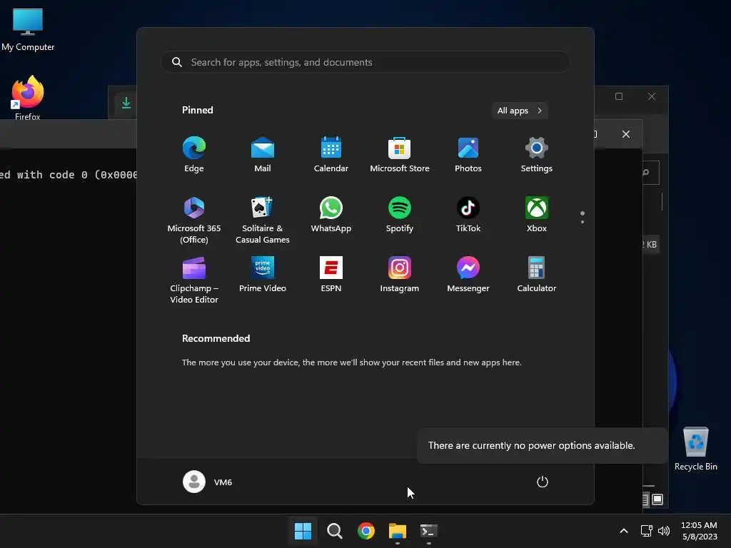Click the Power button in Start menu
This screenshot has width=731, height=548.
point(543,482)
